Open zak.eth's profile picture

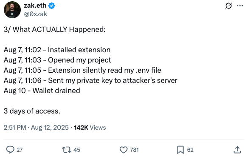(12, 10)
